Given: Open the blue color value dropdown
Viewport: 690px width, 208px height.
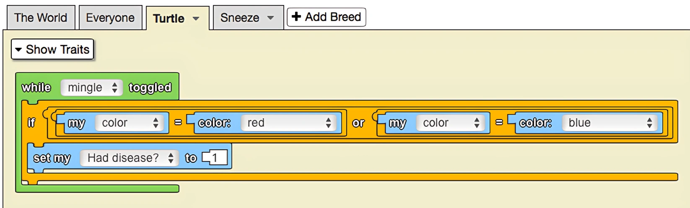Looking at the screenshot, I should click(x=610, y=123).
